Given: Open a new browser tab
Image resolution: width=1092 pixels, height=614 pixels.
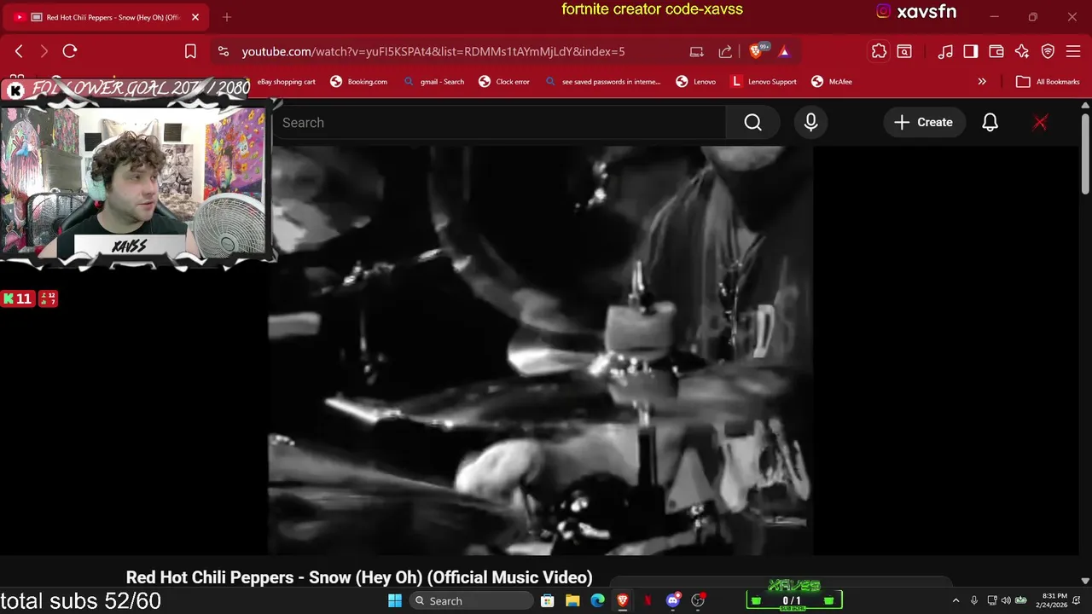Looking at the screenshot, I should point(226,17).
